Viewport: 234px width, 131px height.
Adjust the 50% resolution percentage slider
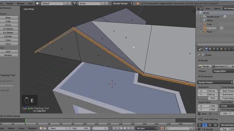(208, 98)
